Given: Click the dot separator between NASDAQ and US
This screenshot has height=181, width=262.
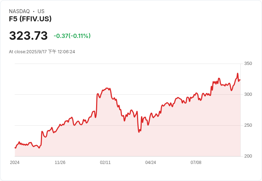Looking at the screenshot, I should [x=33, y=11].
